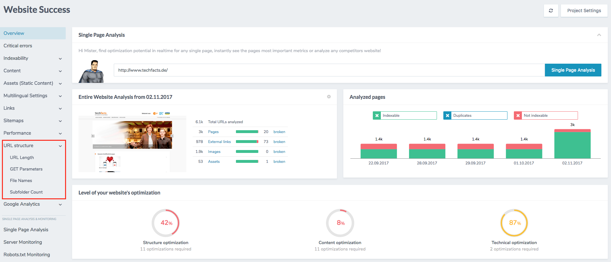
Task: Open broken link for Images row
Action: [x=279, y=152]
